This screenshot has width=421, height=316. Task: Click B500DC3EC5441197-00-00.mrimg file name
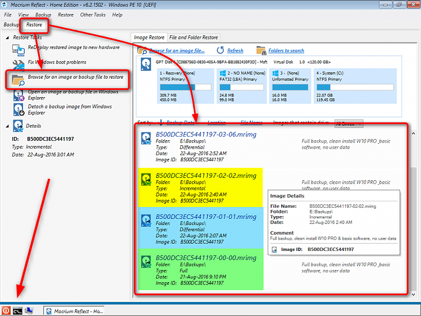(206, 258)
